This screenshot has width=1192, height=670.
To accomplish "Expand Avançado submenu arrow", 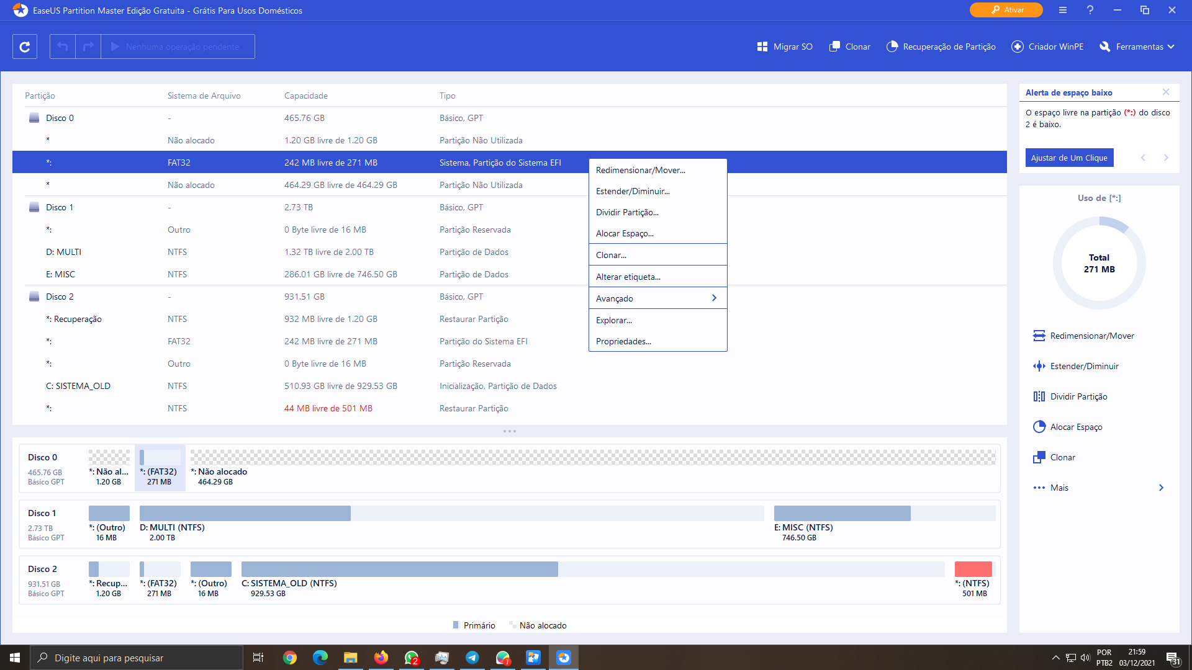I will coord(714,298).
